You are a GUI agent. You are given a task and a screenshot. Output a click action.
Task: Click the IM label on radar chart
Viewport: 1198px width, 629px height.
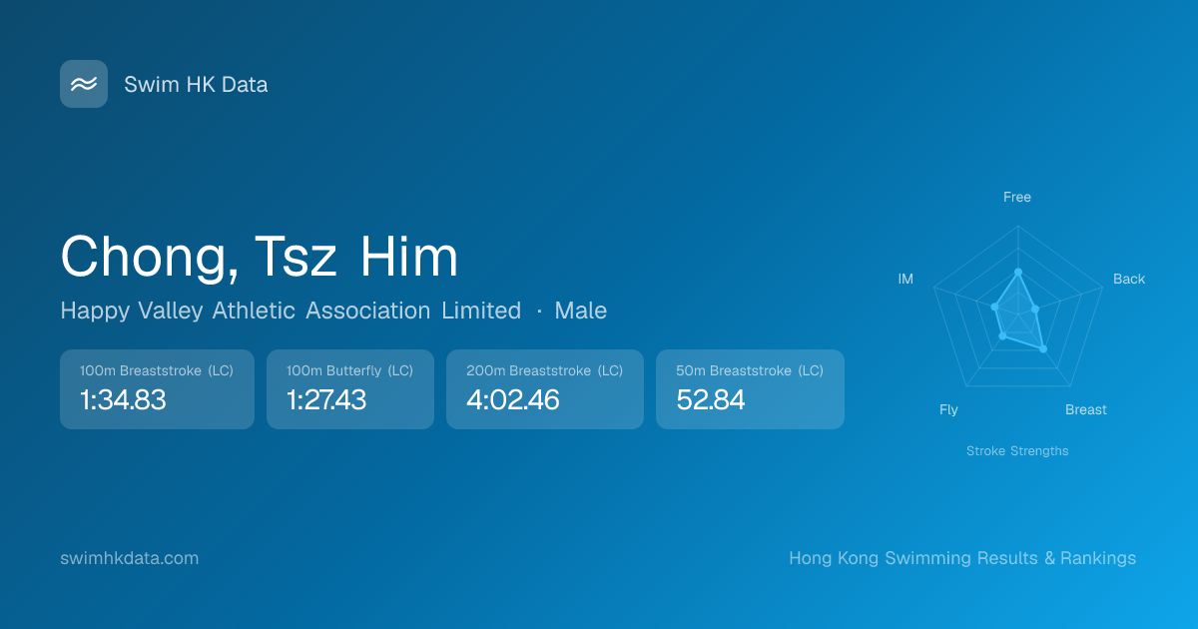(905, 279)
